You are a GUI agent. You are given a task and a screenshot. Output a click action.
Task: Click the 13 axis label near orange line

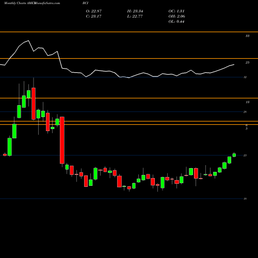[247, 102]
